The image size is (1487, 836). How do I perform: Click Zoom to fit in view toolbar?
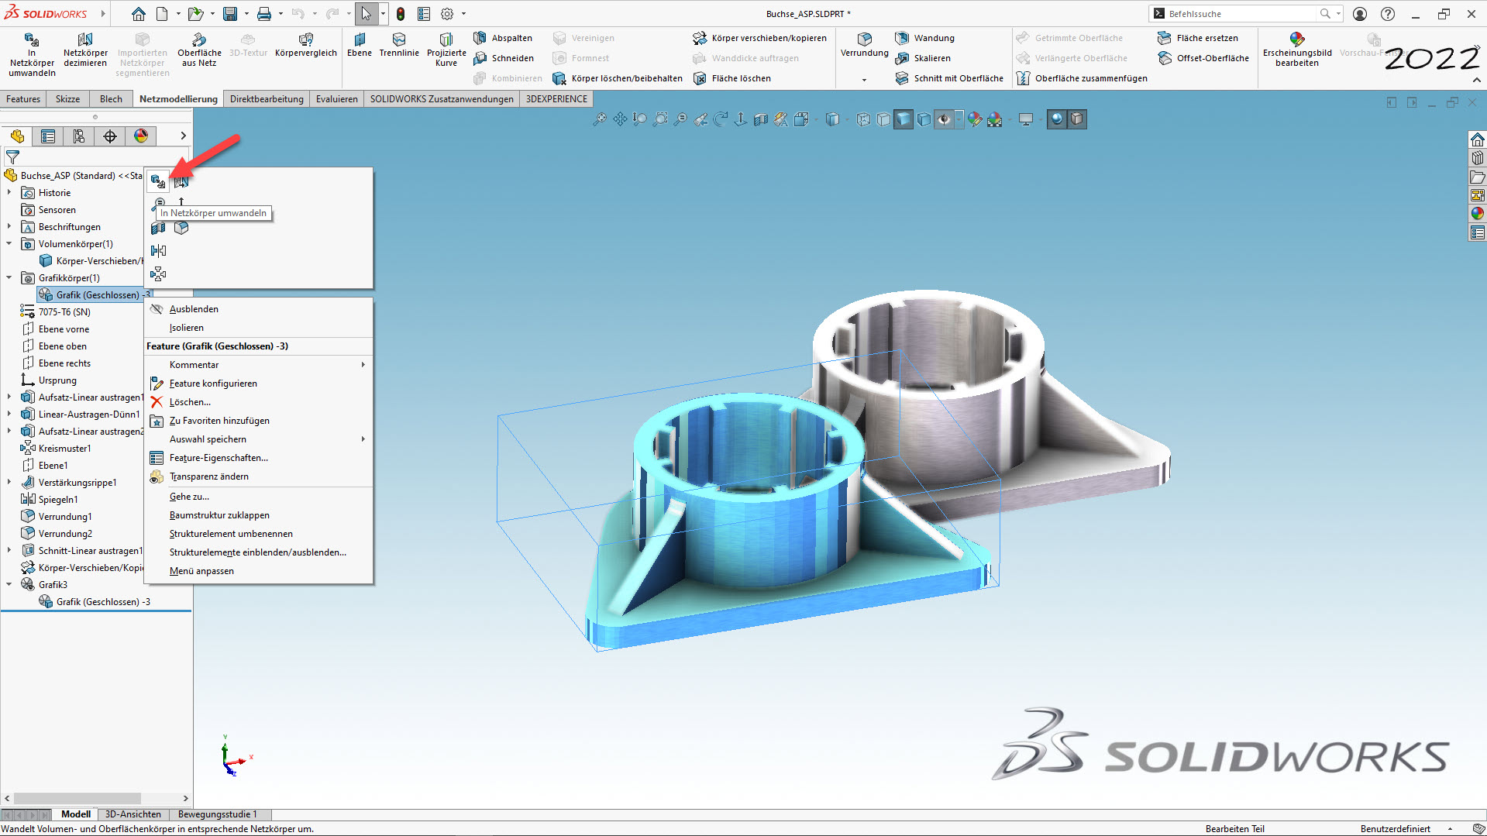click(600, 119)
